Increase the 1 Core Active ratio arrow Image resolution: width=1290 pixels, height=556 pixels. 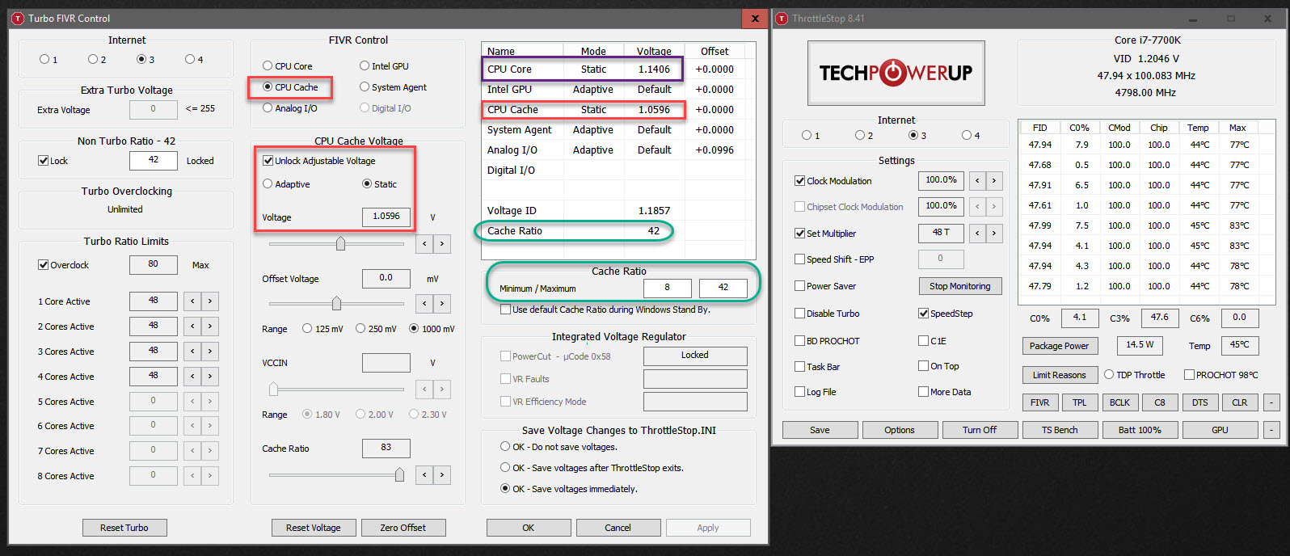coord(210,301)
